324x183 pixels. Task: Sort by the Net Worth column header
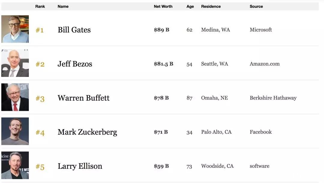163,6
